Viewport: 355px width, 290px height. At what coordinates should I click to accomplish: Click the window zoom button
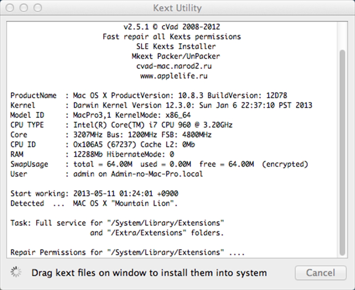(38, 8)
